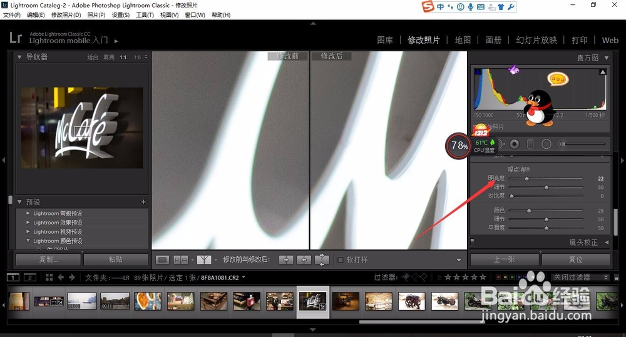Collapse Lightroom 颜色预设 folder

[28, 241]
